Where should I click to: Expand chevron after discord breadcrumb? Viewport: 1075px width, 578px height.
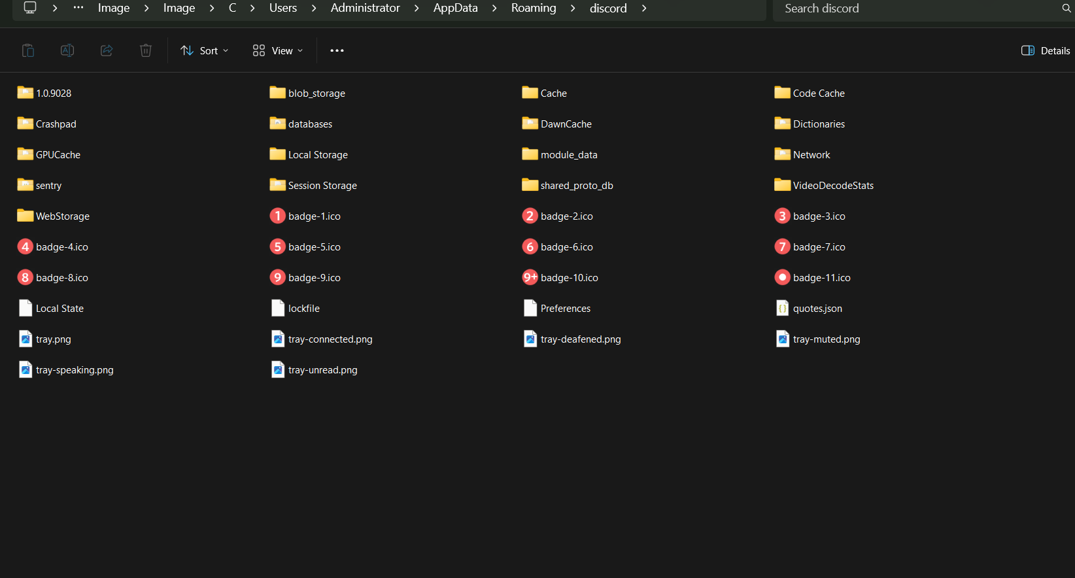point(644,8)
